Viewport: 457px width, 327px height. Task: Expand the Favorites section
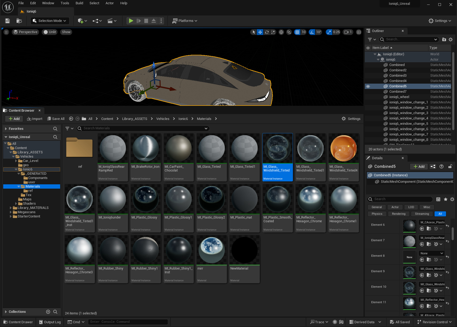click(x=6, y=129)
